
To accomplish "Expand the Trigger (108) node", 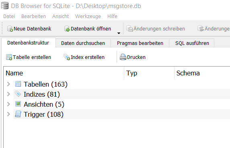I will (x=9, y=114).
